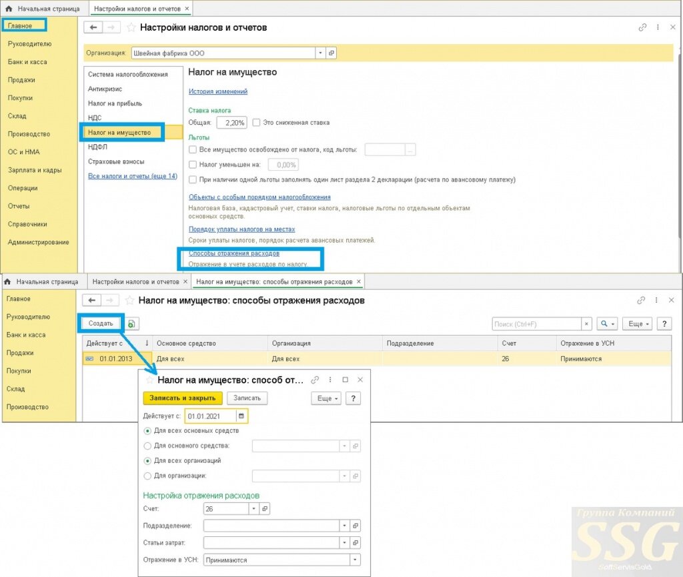Screen dimensions: 683x577
Task: Select the Для всех организаций radio button
Action: (x=147, y=461)
